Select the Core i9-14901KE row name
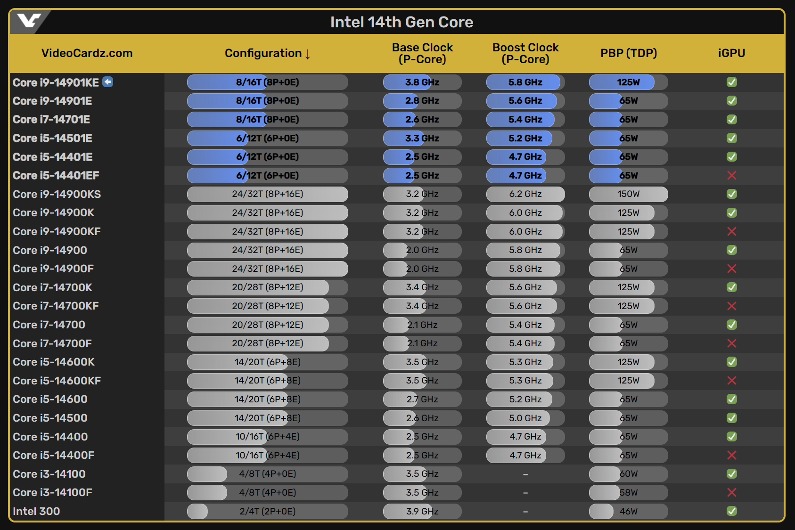Screen dimensions: 795x530 (56, 82)
